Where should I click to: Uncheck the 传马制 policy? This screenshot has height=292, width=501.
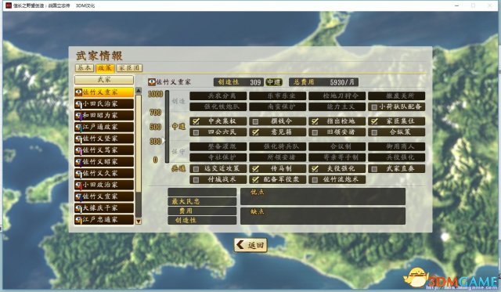coord(256,168)
